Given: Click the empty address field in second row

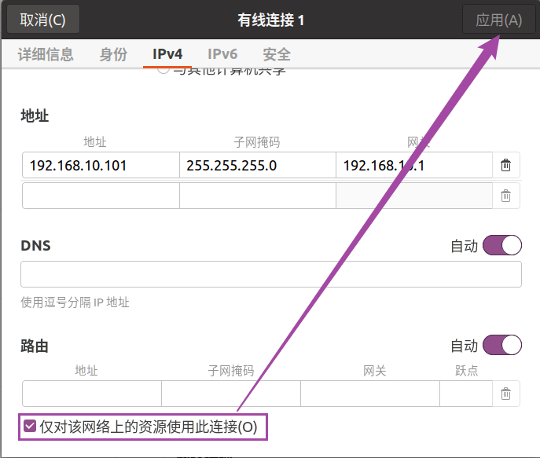Looking at the screenshot, I should (x=101, y=196).
